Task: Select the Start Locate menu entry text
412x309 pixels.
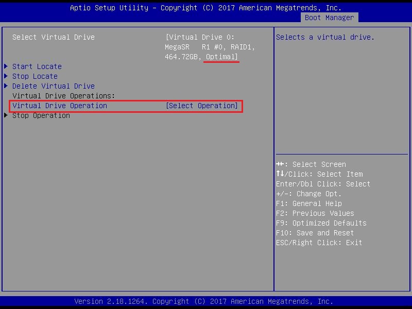Action: point(37,66)
